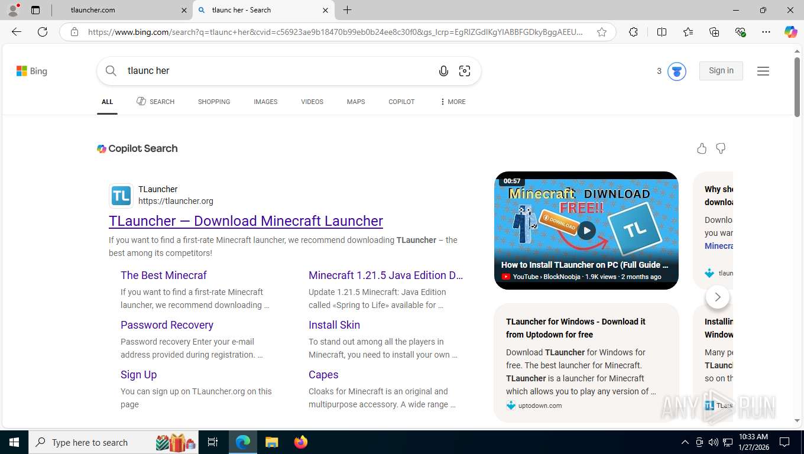Give thumbs down to Copilot Search
804x454 pixels.
(x=721, y=148)
